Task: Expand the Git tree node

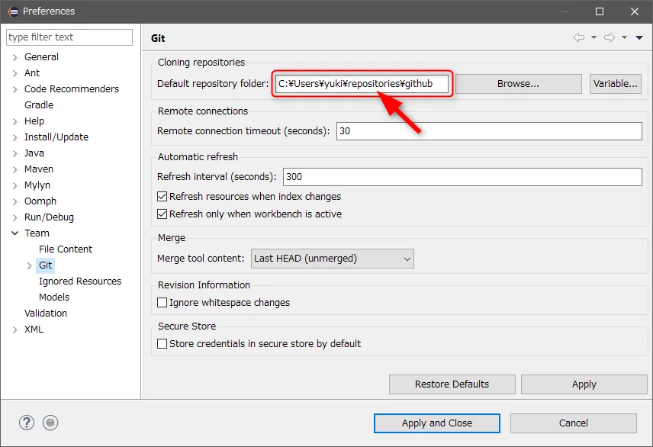Action: (x=30, y=265)
